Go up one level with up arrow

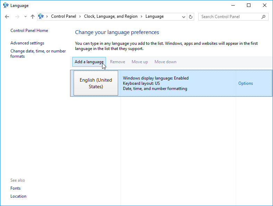33,17
